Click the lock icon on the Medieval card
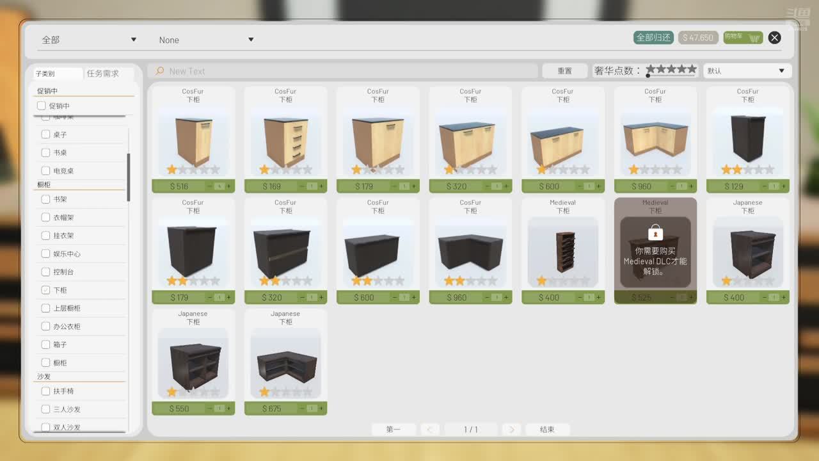The height and width of the screenshot is (461, 819). (655, 232)
